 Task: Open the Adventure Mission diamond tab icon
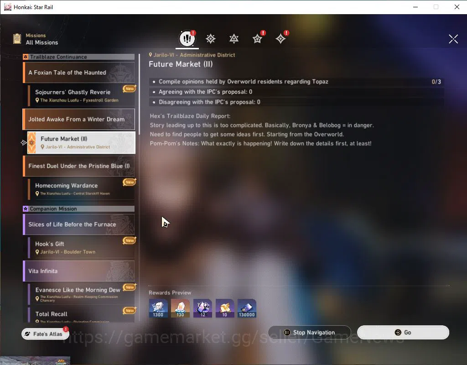(280, 39)
